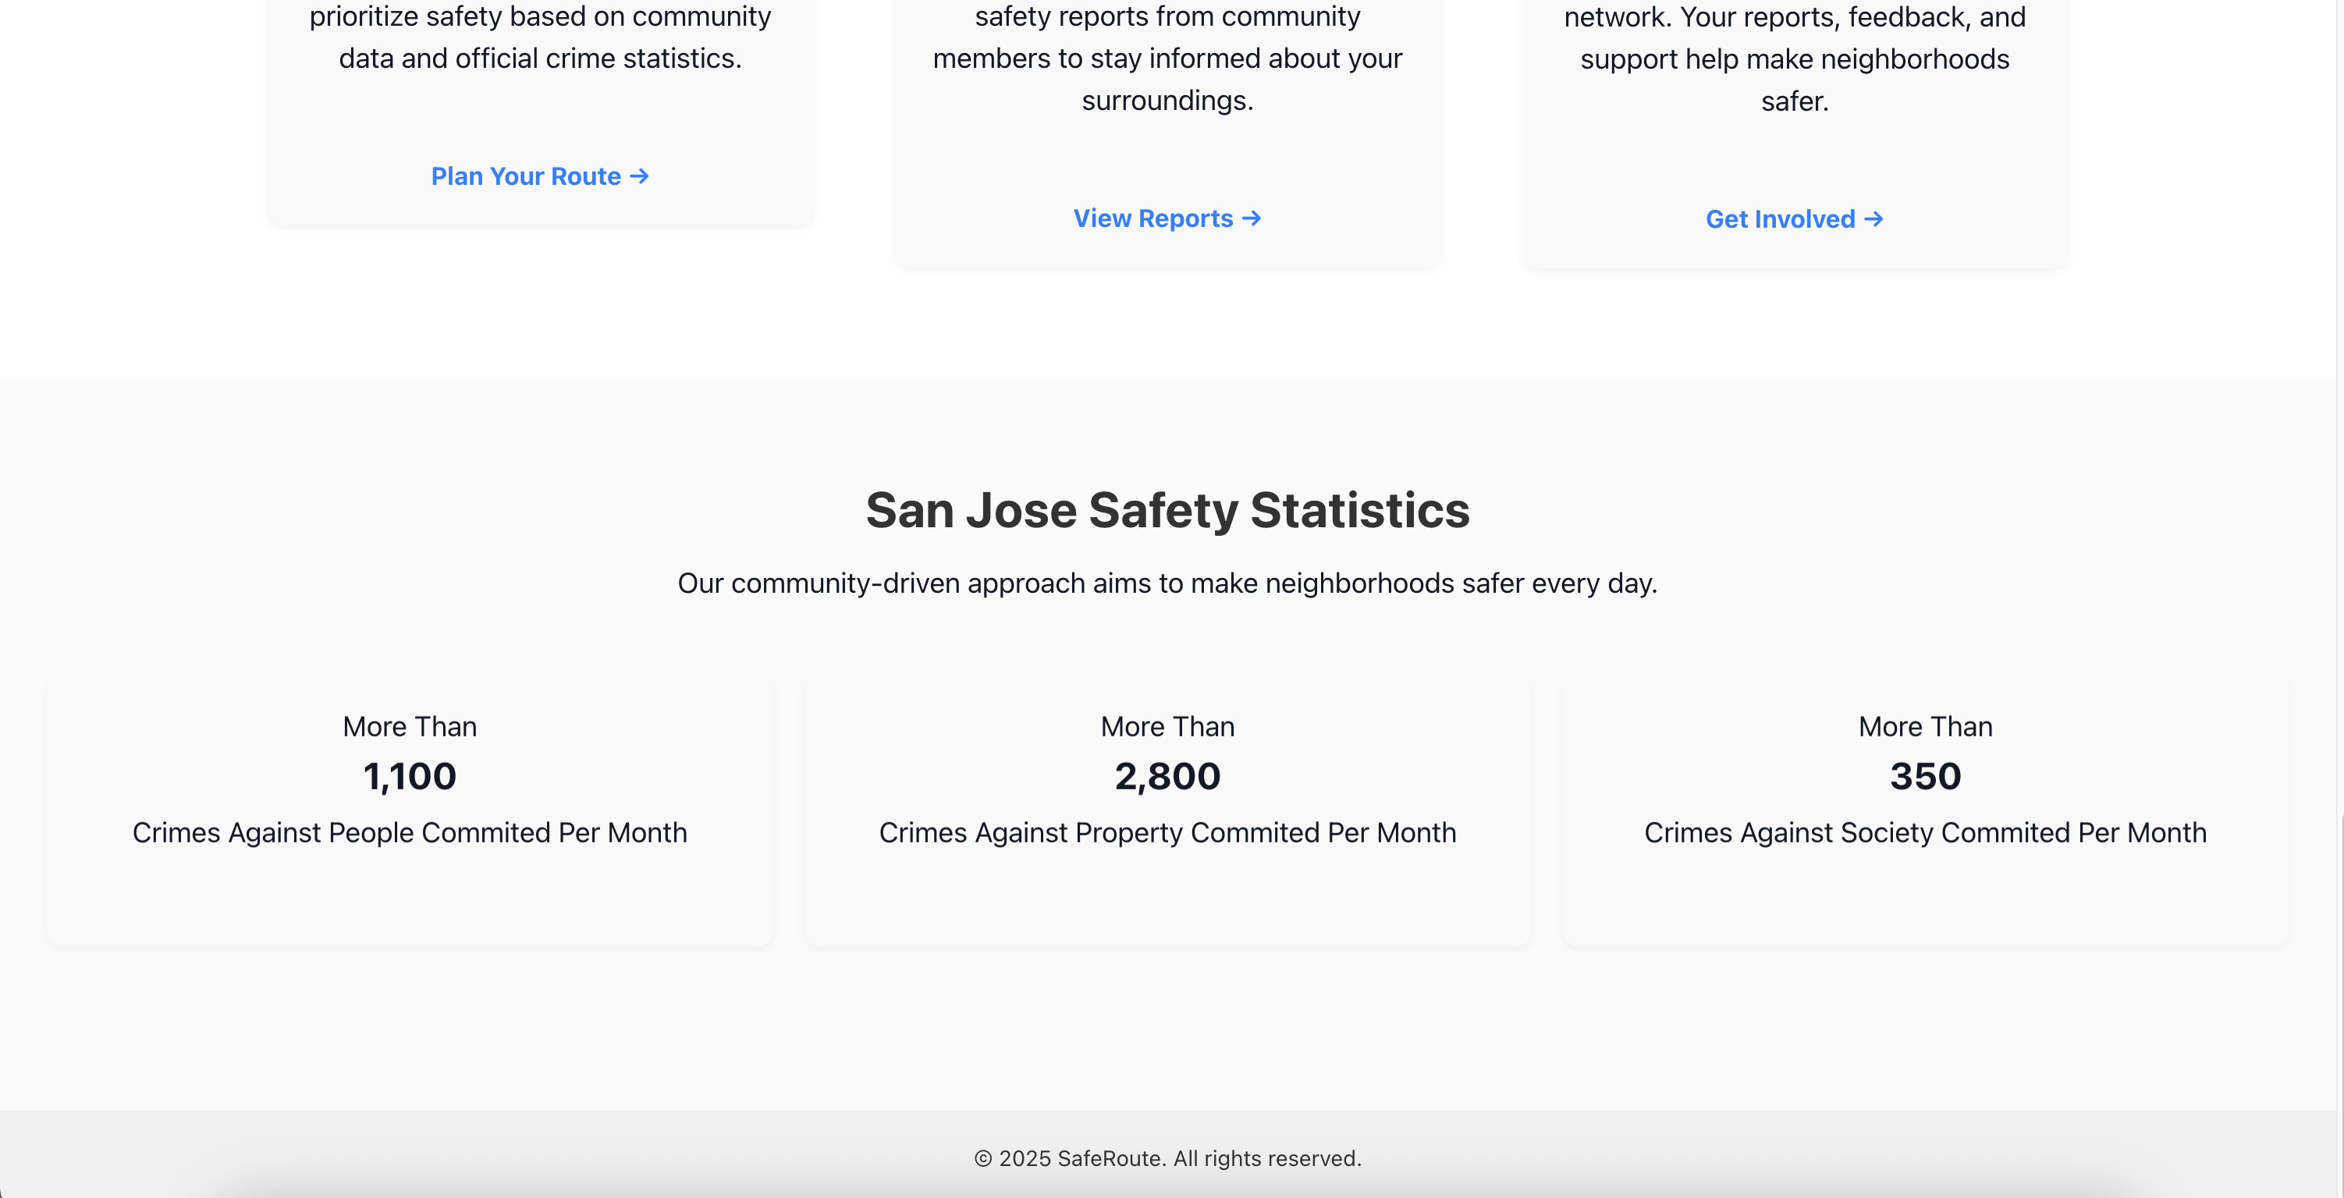Click the community-driven approach subtitle text
The height and width of the screenshot is (1198, 2344).
(1167, 583)
